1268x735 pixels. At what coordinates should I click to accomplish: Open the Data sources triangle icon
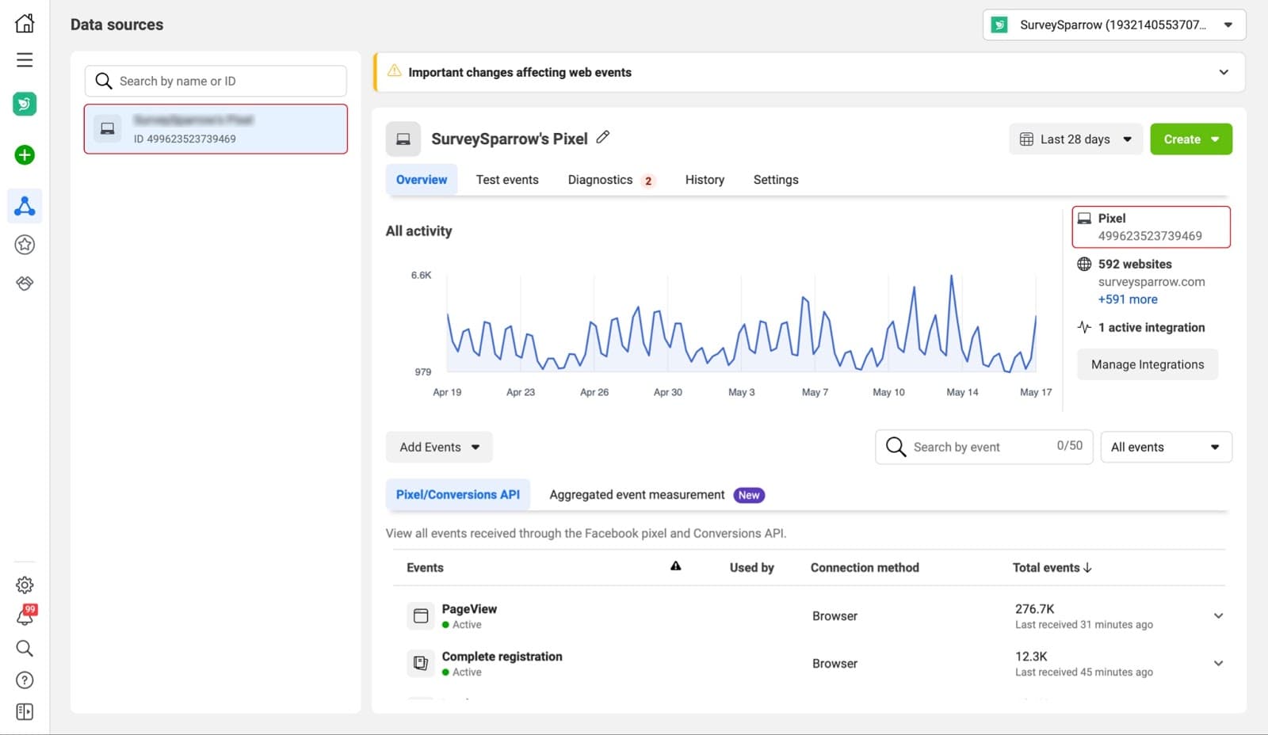(25, 206)
